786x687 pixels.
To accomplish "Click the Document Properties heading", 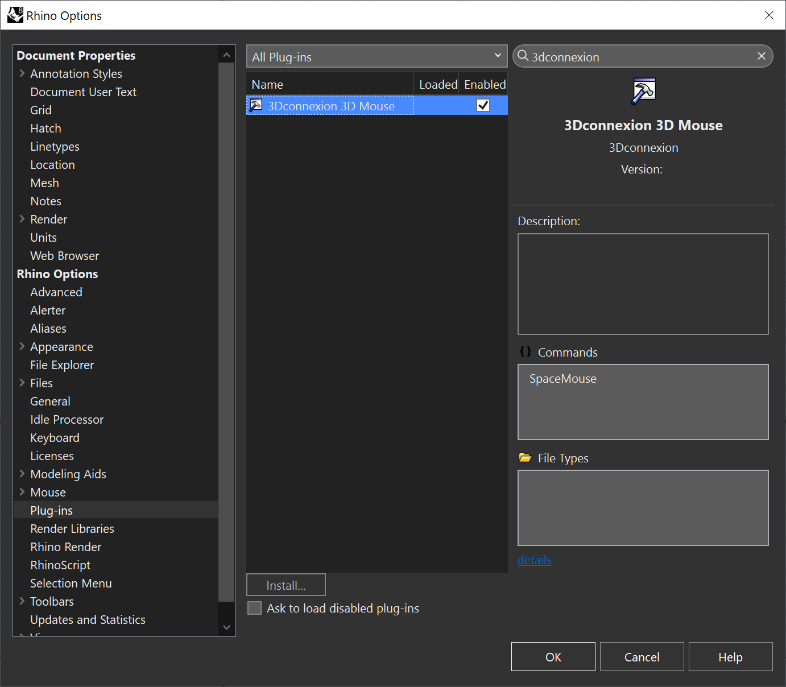I will tap(76, 55).
